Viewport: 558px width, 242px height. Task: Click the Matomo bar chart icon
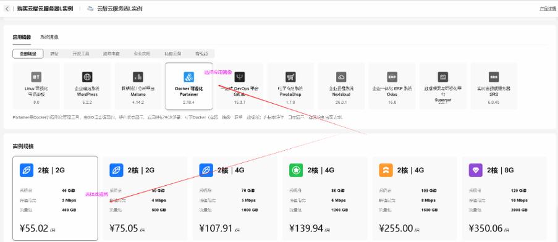138,77
